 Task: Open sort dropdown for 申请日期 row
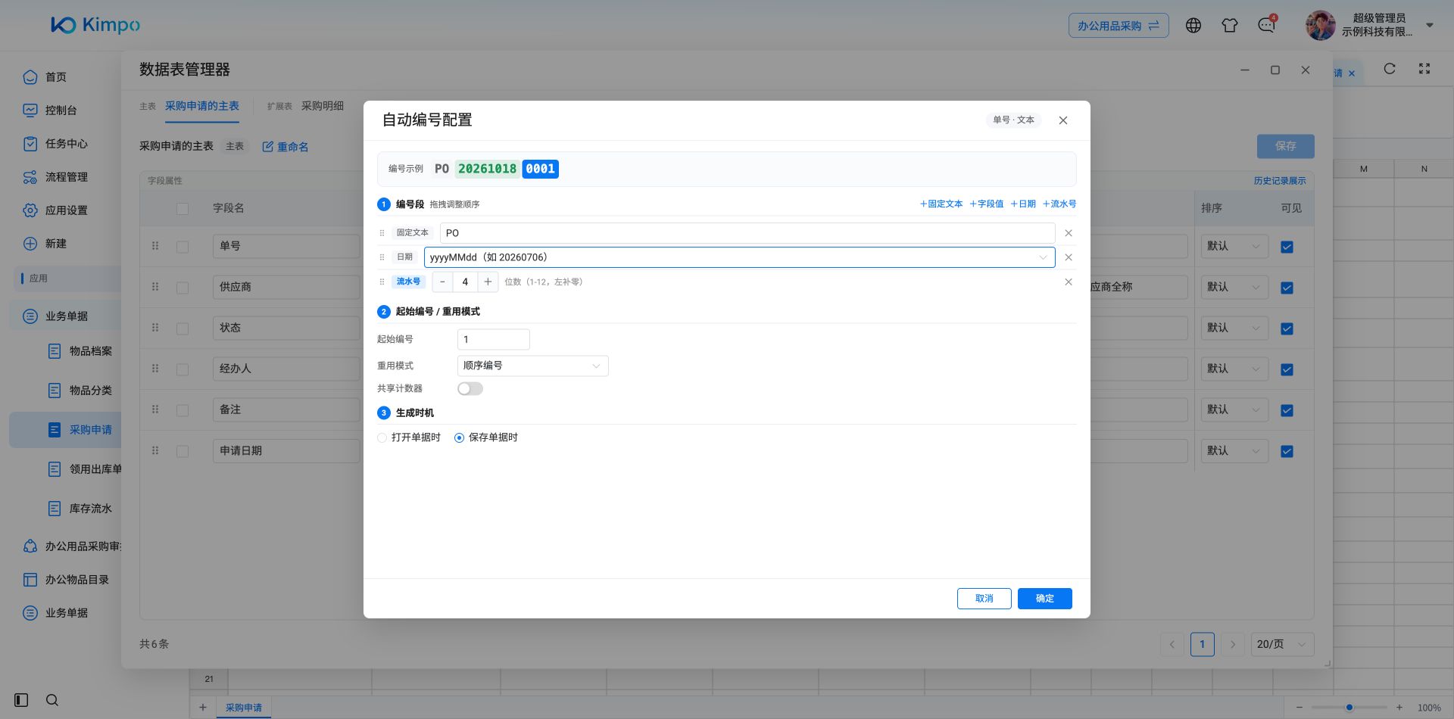point(1234,451)
